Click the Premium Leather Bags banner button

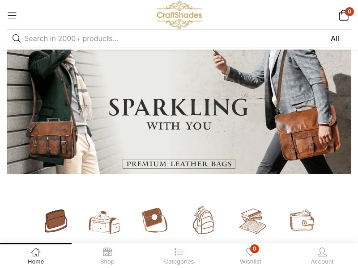click(x=179, y=164)
